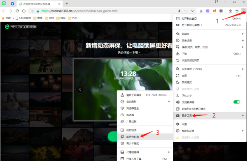Expand the 保存(网页、截图、打印) submenu

(210, 47)
